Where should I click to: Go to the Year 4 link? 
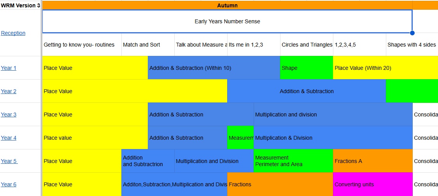coord(9,138)
